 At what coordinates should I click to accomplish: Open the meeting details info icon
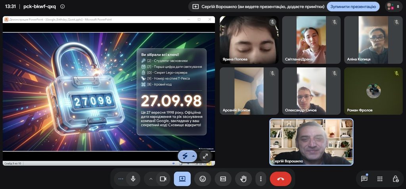62,7
